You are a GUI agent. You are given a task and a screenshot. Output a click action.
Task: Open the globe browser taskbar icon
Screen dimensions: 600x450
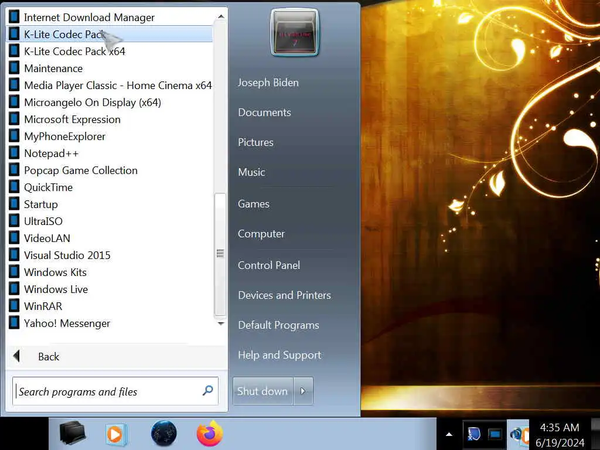pyautogui.click(x=164, y=433)
